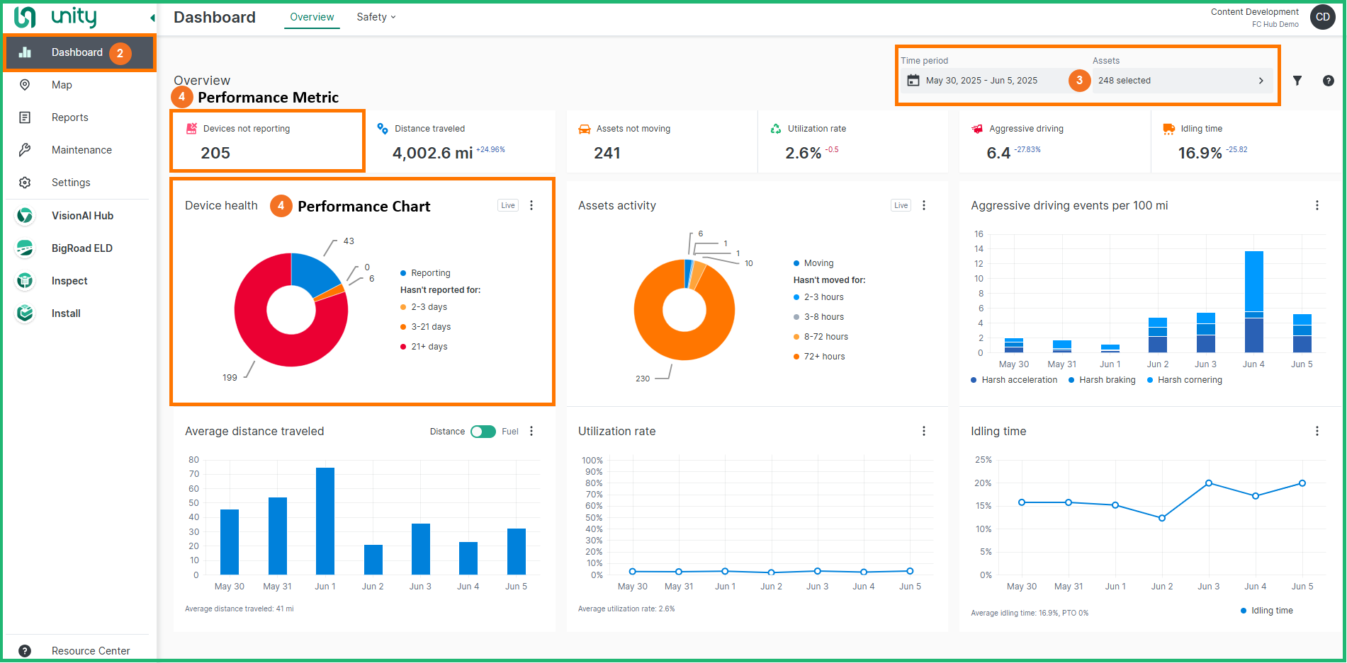Expand the Safety dropdown menu
Screen dimensions: 1347x663
point(376,17)
